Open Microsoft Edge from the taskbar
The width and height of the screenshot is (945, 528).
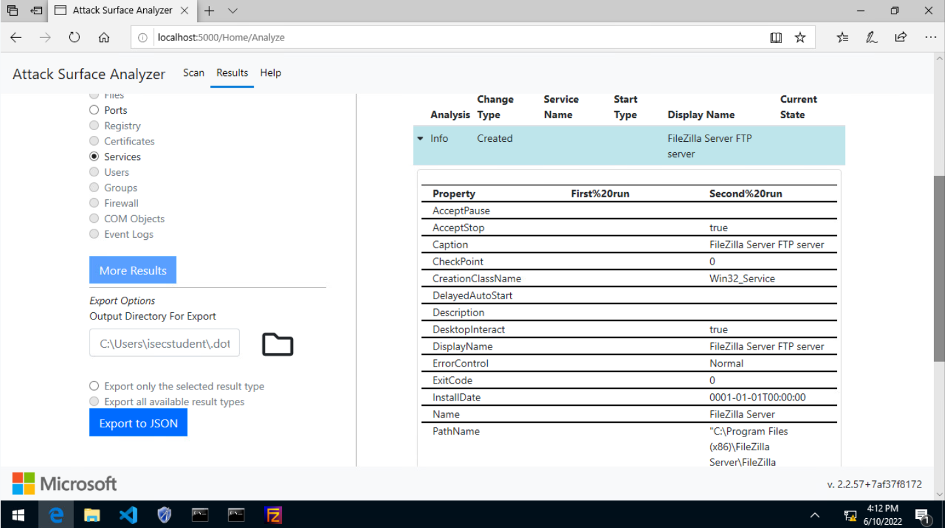(56, 515)
